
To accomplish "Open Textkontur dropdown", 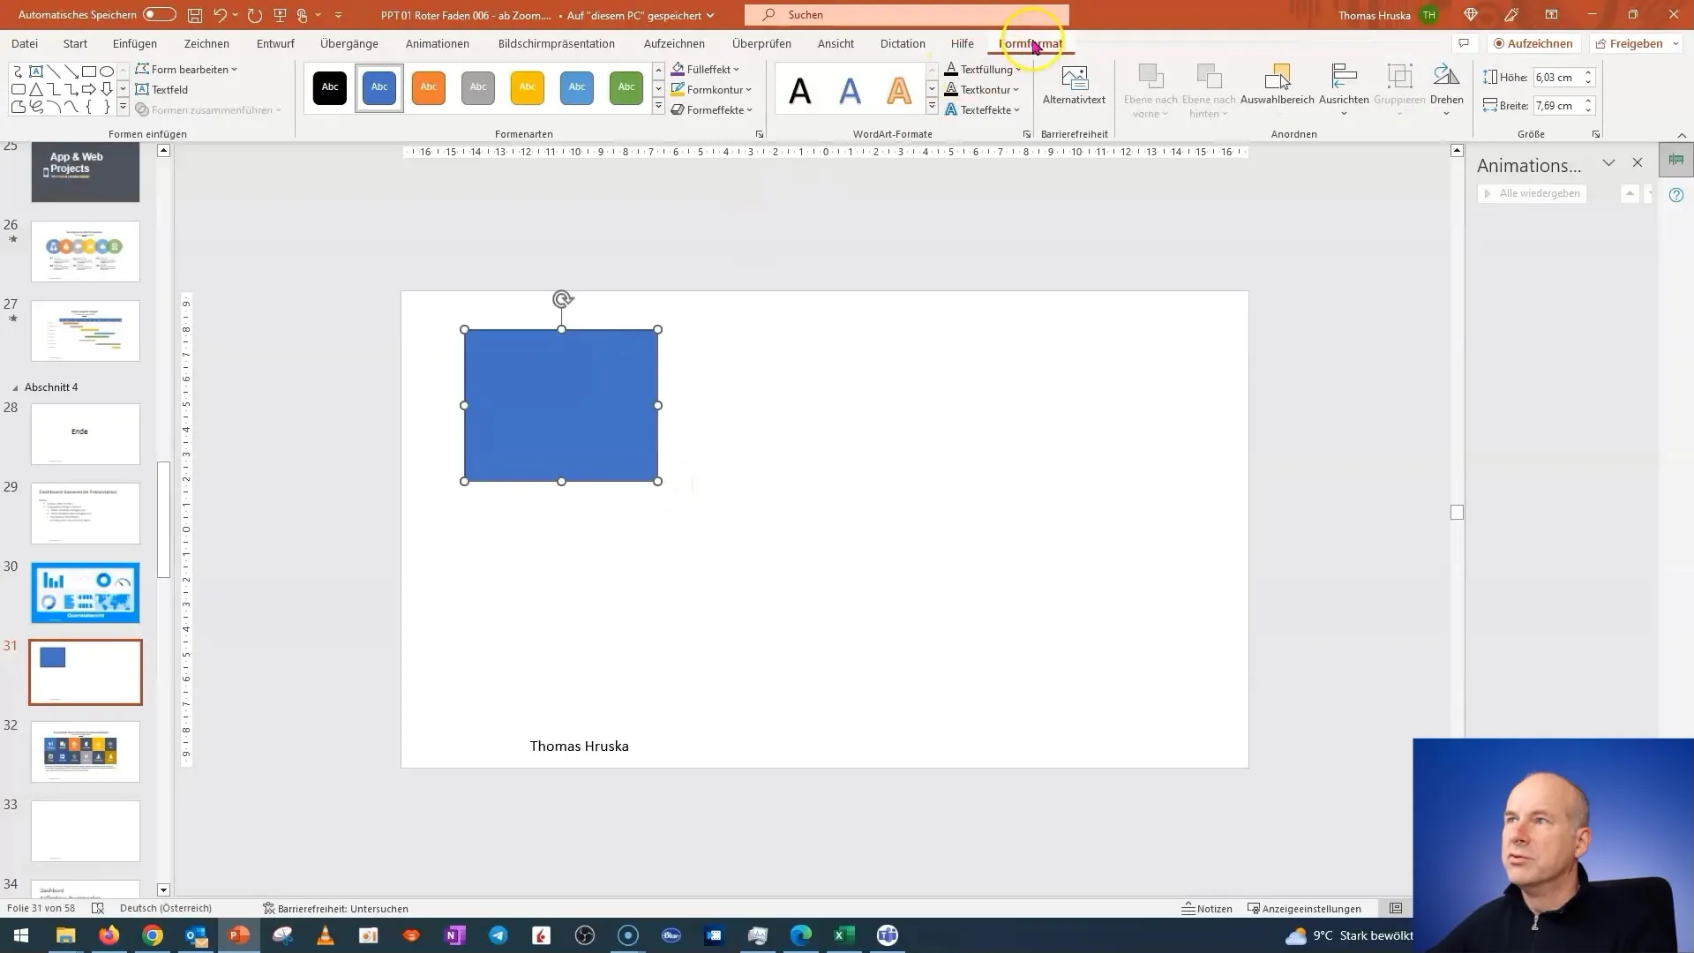I will [x=982, y=89].
